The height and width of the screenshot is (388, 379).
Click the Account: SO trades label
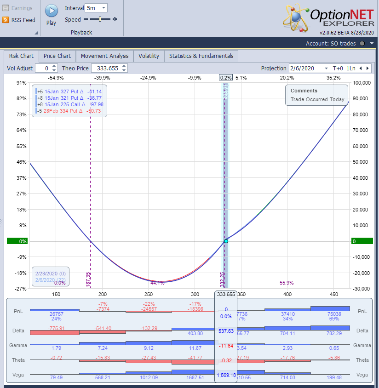point(331,44)
